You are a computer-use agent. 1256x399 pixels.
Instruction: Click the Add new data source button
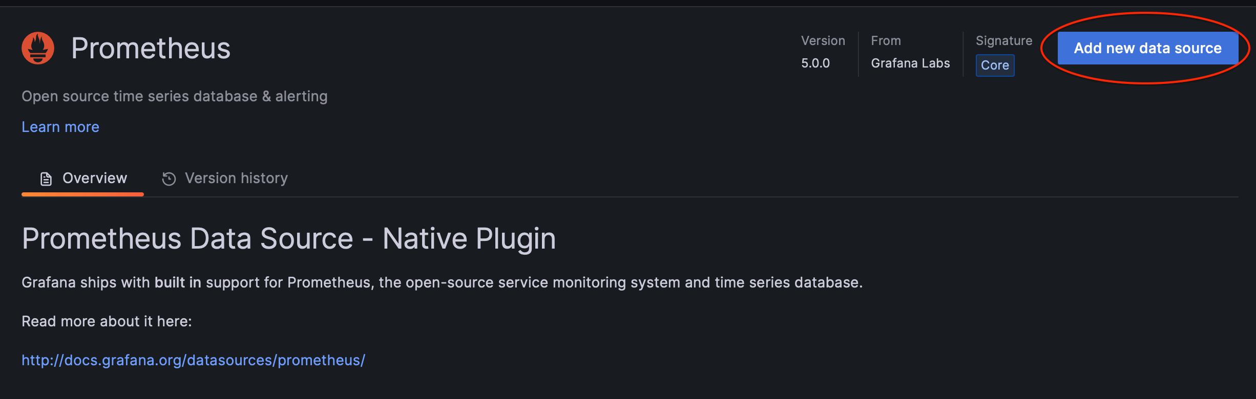click(1147, 48)
